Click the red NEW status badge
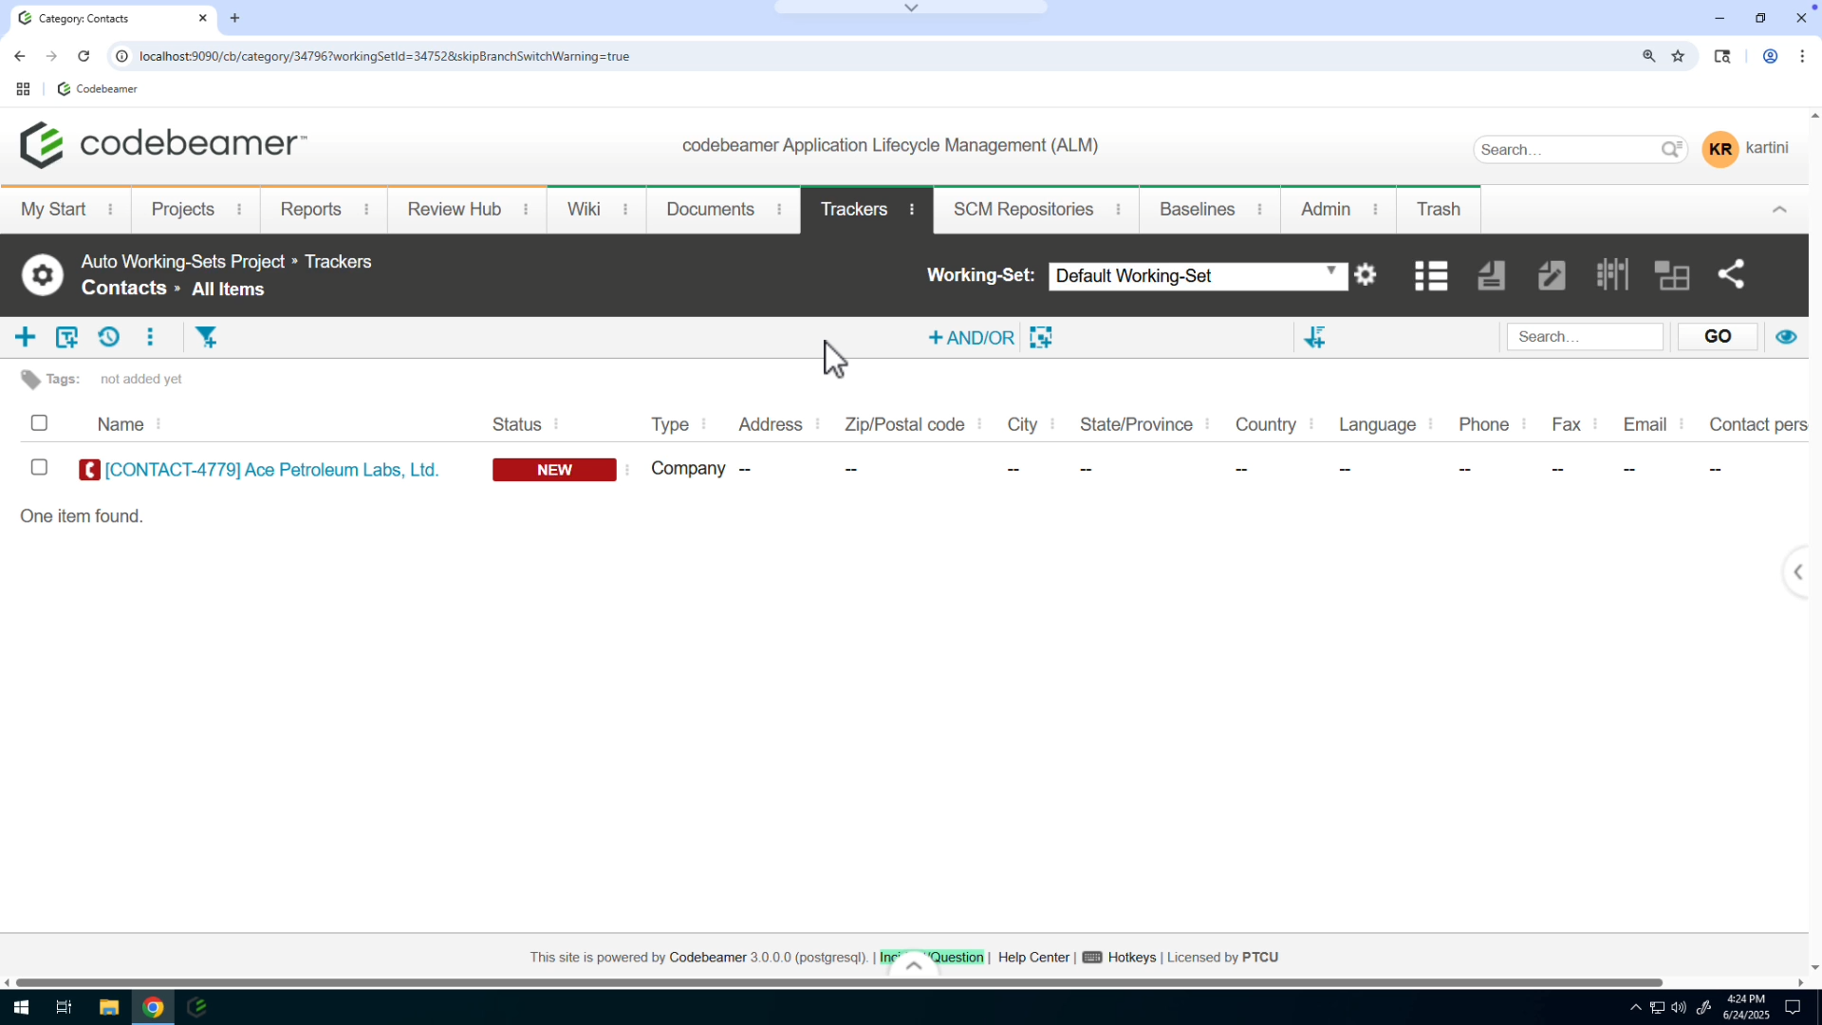The width and height of the screenshot is (1822, 1025). click(x=554, y=470)
